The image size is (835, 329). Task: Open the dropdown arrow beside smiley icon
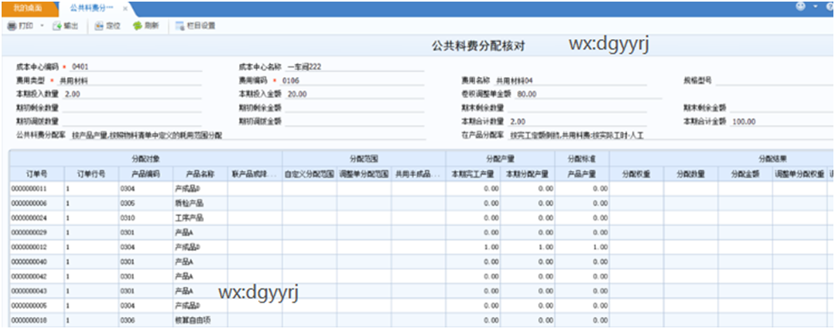(815, 6)
